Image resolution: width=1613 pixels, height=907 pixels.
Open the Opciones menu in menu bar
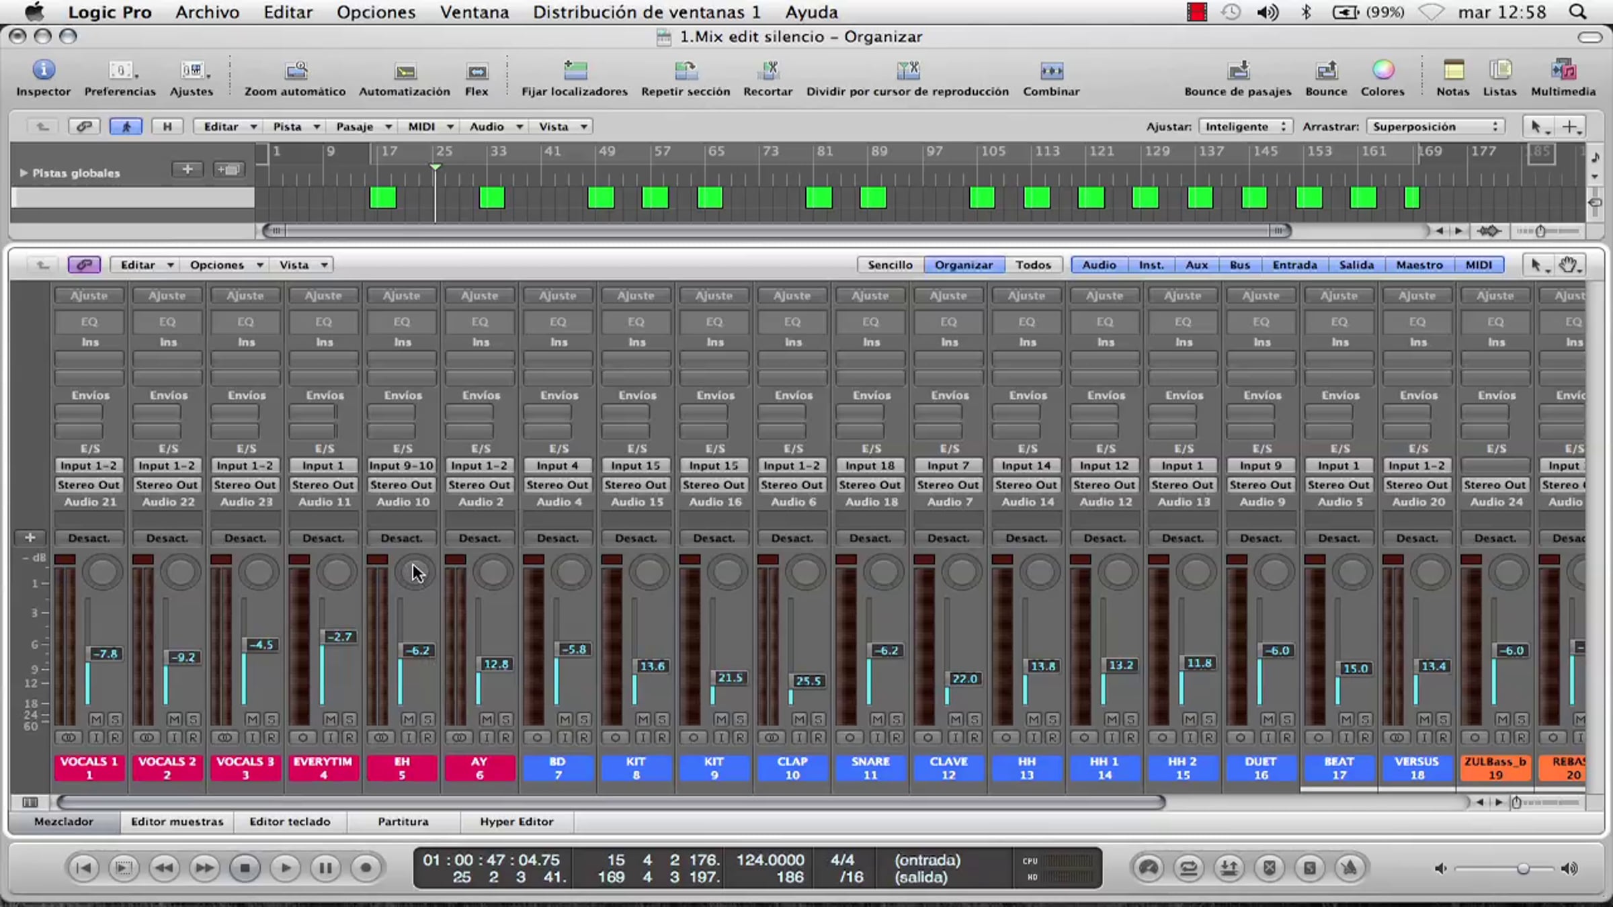tap(376, 12)
